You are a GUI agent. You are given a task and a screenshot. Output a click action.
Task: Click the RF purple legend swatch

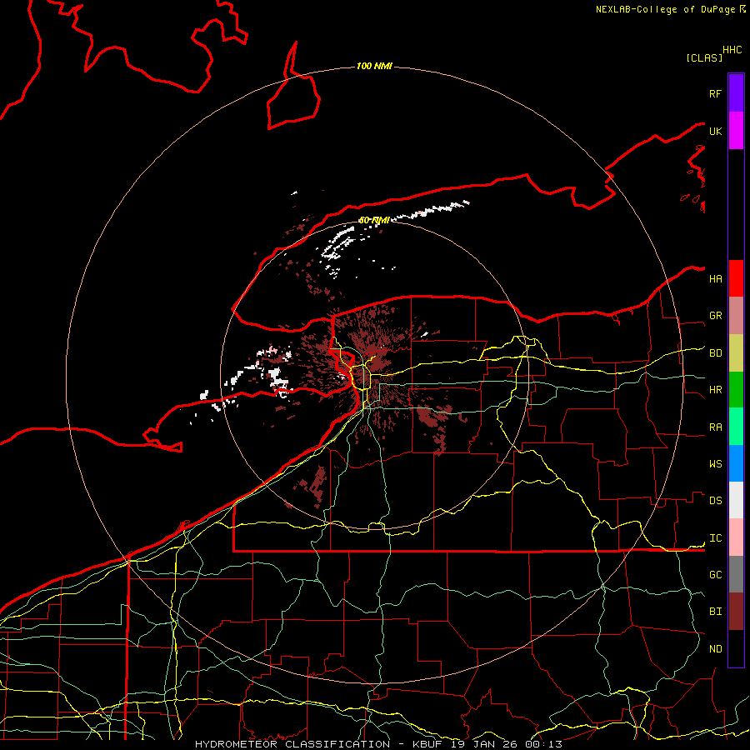[x=736, y=93]
